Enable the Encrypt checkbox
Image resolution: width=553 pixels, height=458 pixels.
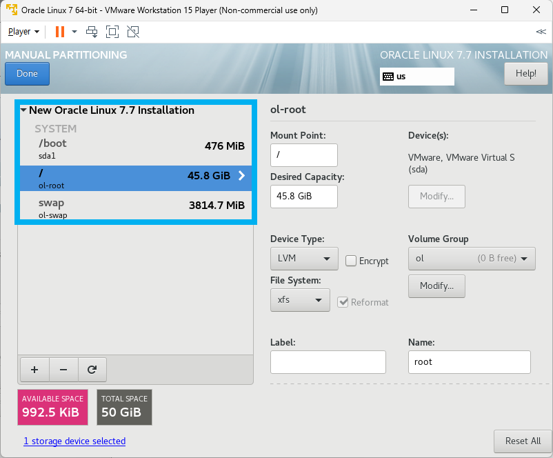(351, 261)
